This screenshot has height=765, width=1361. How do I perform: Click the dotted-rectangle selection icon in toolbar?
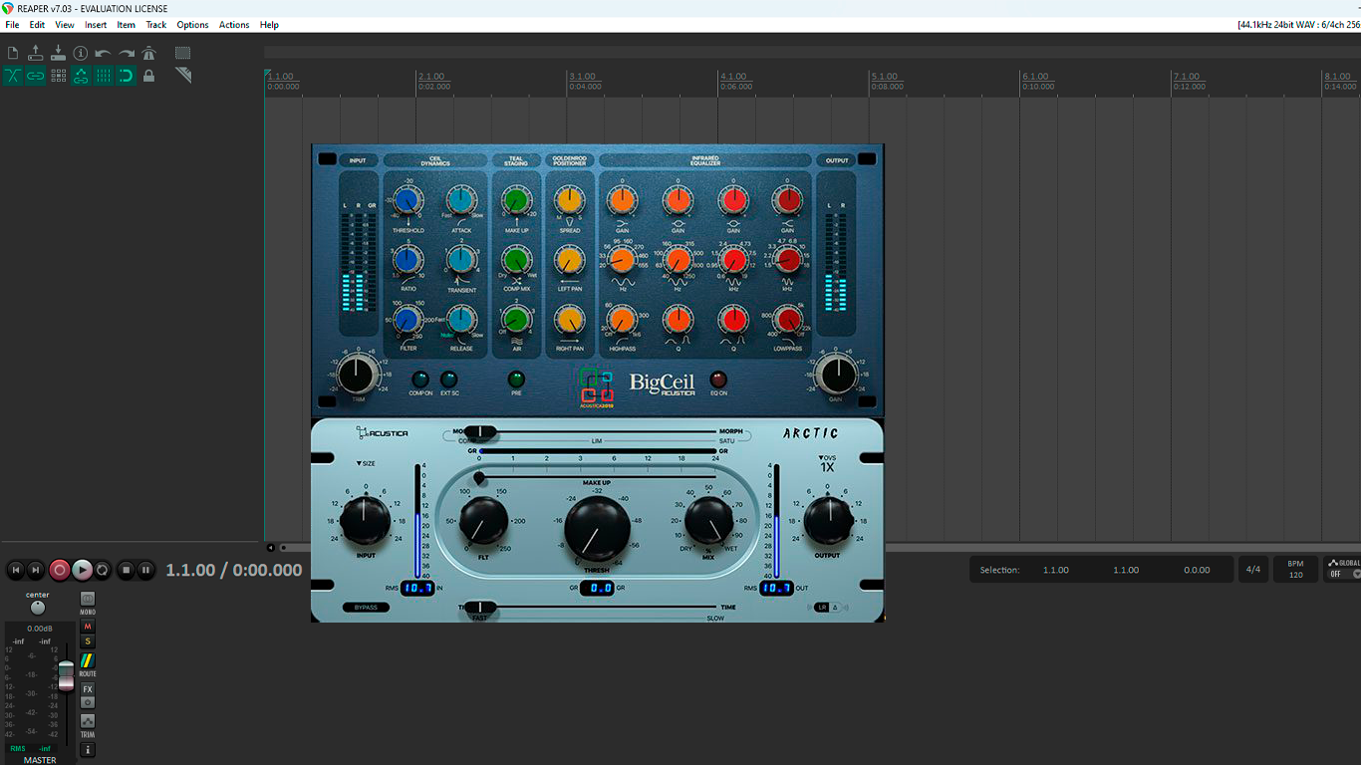[183, 53]
